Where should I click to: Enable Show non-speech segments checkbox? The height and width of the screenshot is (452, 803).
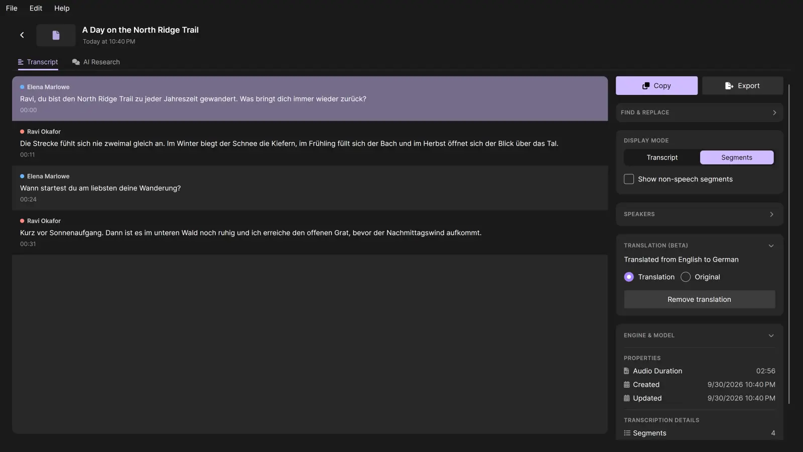[629, 179]
